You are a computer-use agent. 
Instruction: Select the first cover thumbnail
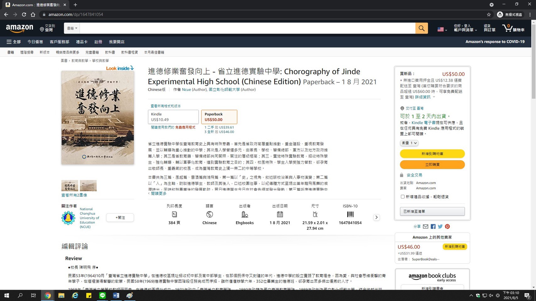point(70,186)
